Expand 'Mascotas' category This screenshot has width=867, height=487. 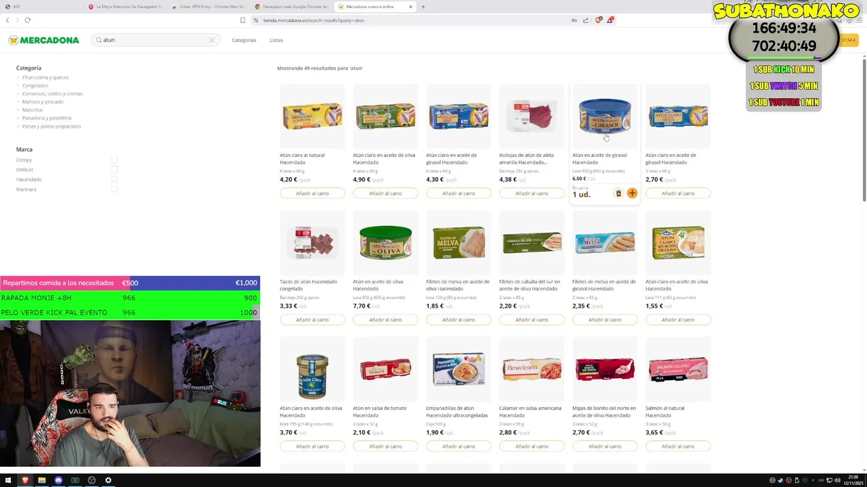click(x=32, y=110)
